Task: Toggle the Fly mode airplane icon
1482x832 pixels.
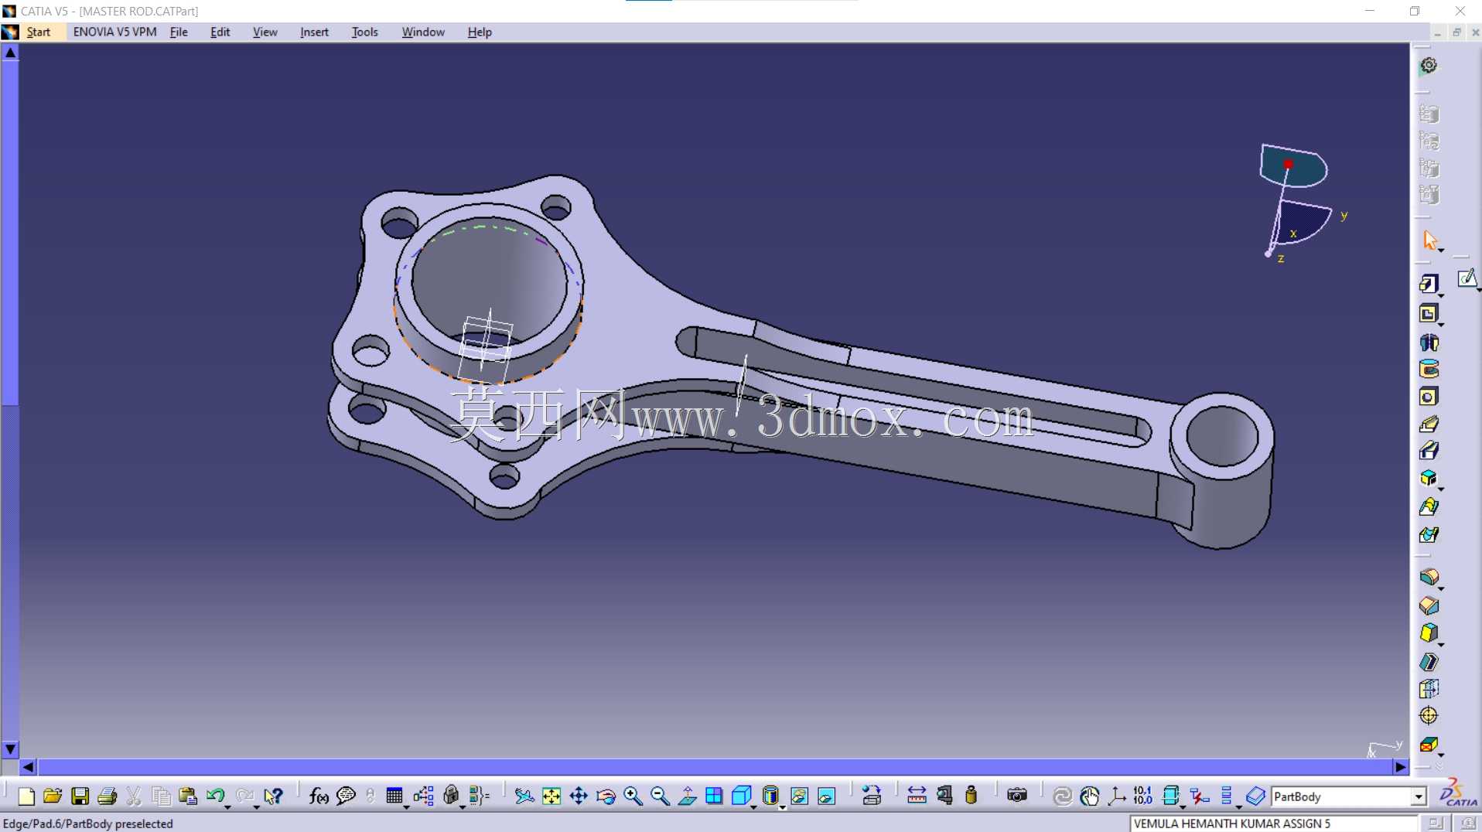Action: coord(524,796)
